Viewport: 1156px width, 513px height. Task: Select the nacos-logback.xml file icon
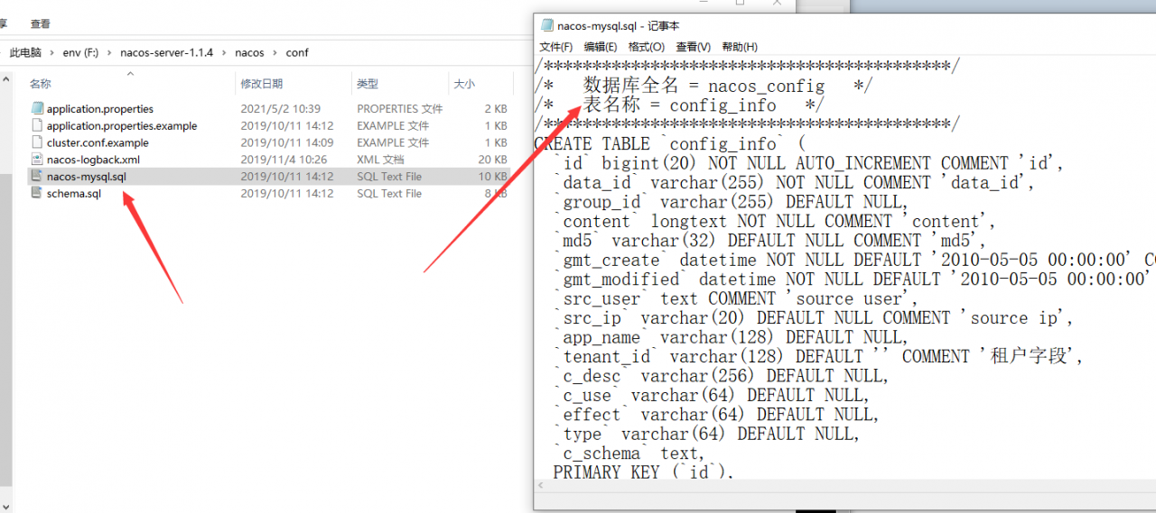(36, 160)
